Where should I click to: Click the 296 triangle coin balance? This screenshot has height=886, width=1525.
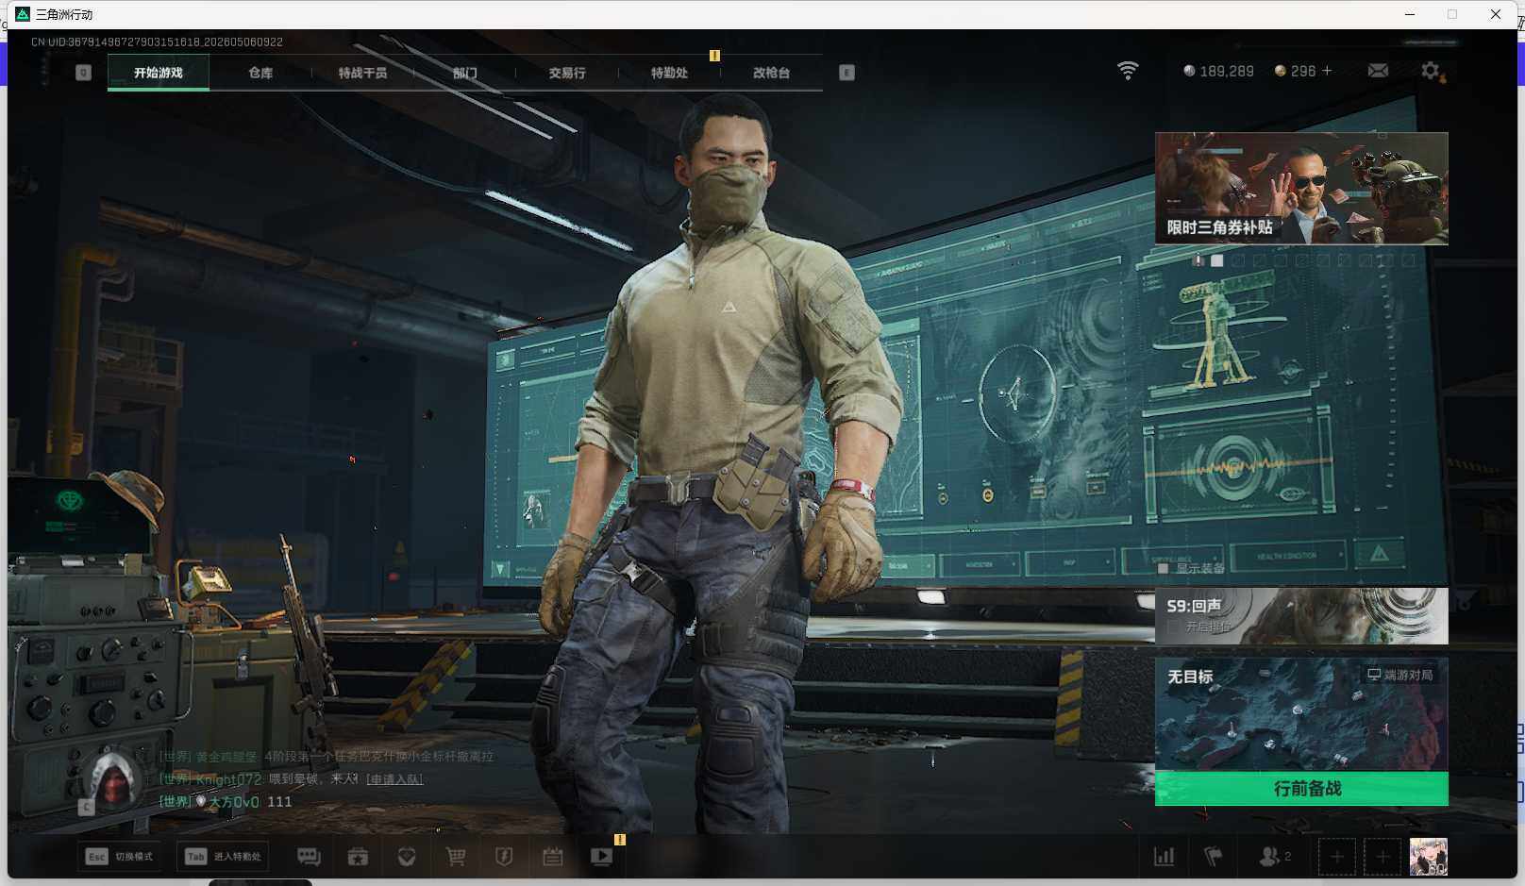(1303, 71)
